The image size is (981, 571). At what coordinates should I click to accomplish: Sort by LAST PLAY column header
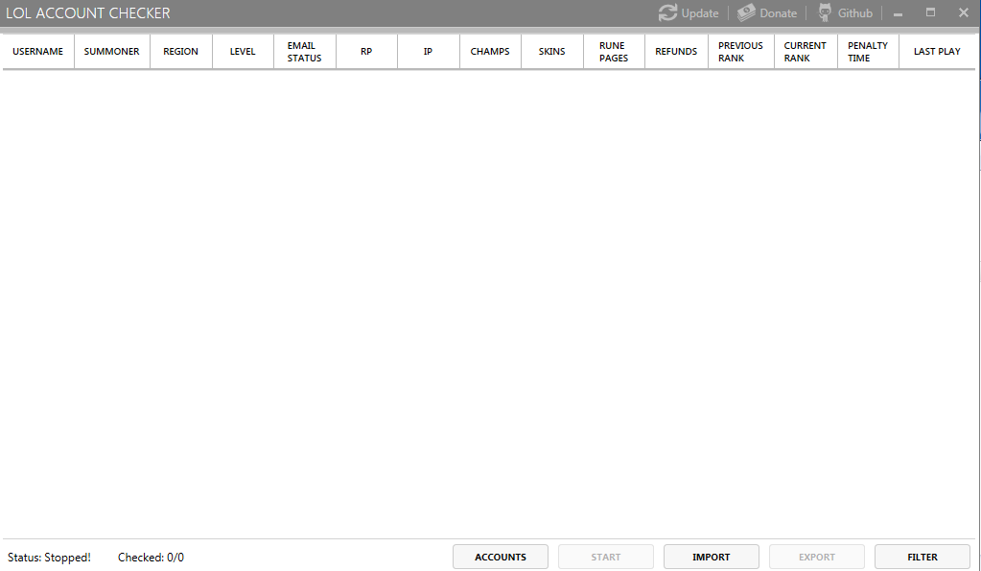pyautogui.click(x=937, y=51)
